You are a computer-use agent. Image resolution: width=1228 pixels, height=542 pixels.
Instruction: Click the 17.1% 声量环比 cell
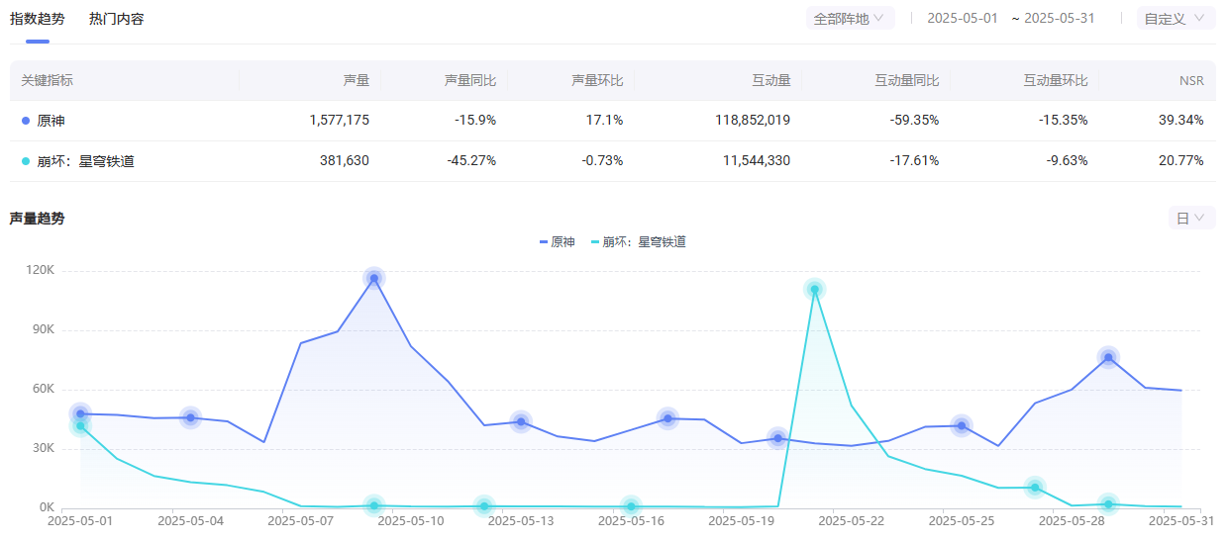tap(605, 120)
